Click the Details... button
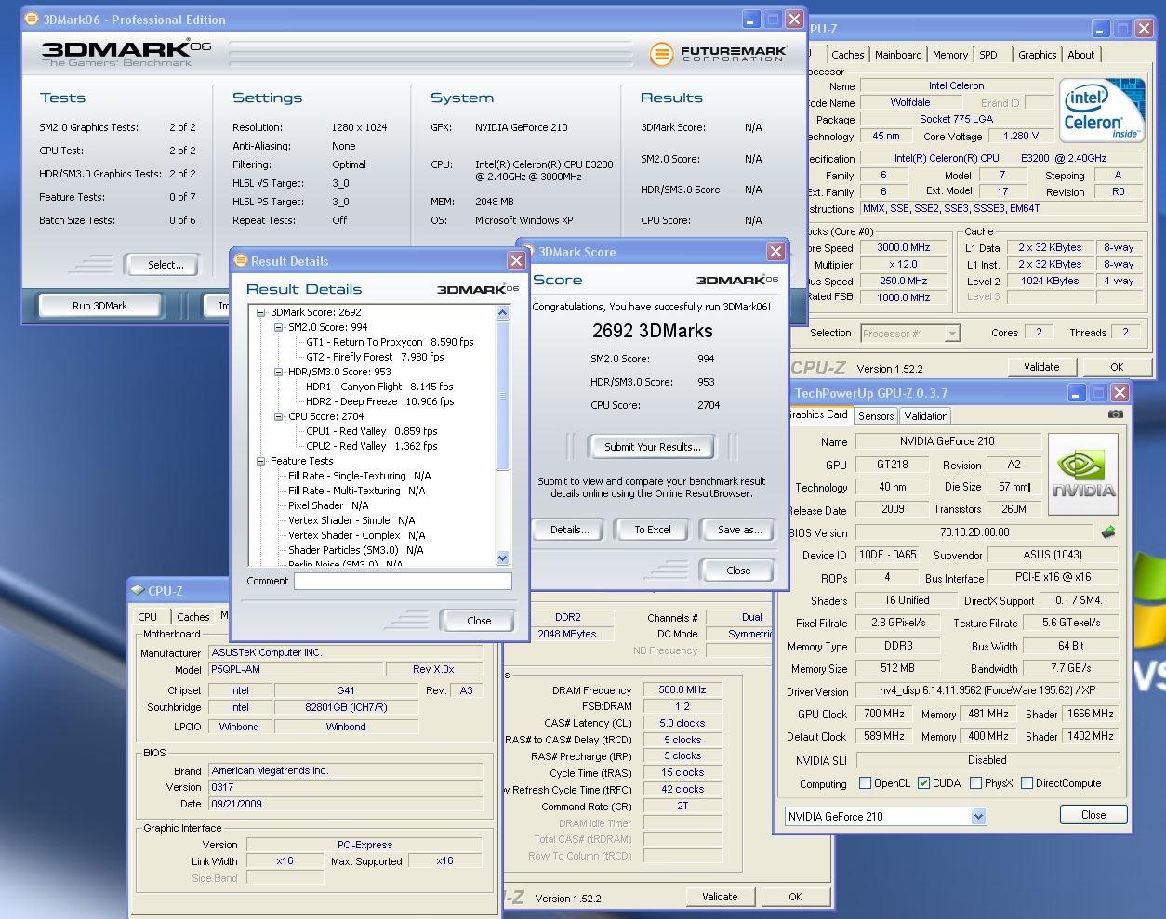The image size is (1166, 919). pyautogui.click(x=569, y=530)
